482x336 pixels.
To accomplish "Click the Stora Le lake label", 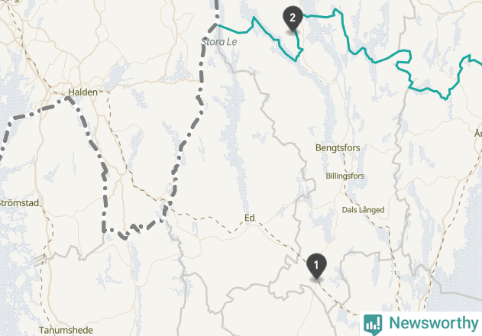I will coord(219,42).
